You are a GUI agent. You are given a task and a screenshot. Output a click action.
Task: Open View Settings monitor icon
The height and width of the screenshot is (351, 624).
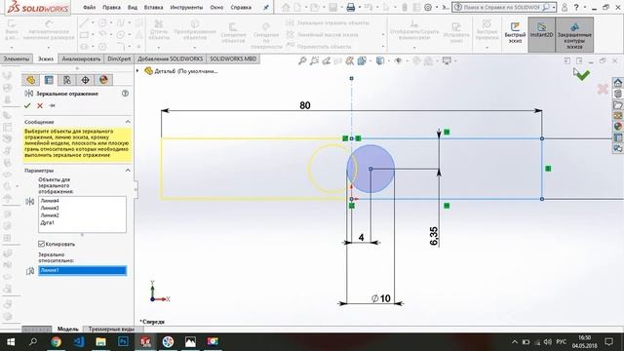(x=447, y=60)
